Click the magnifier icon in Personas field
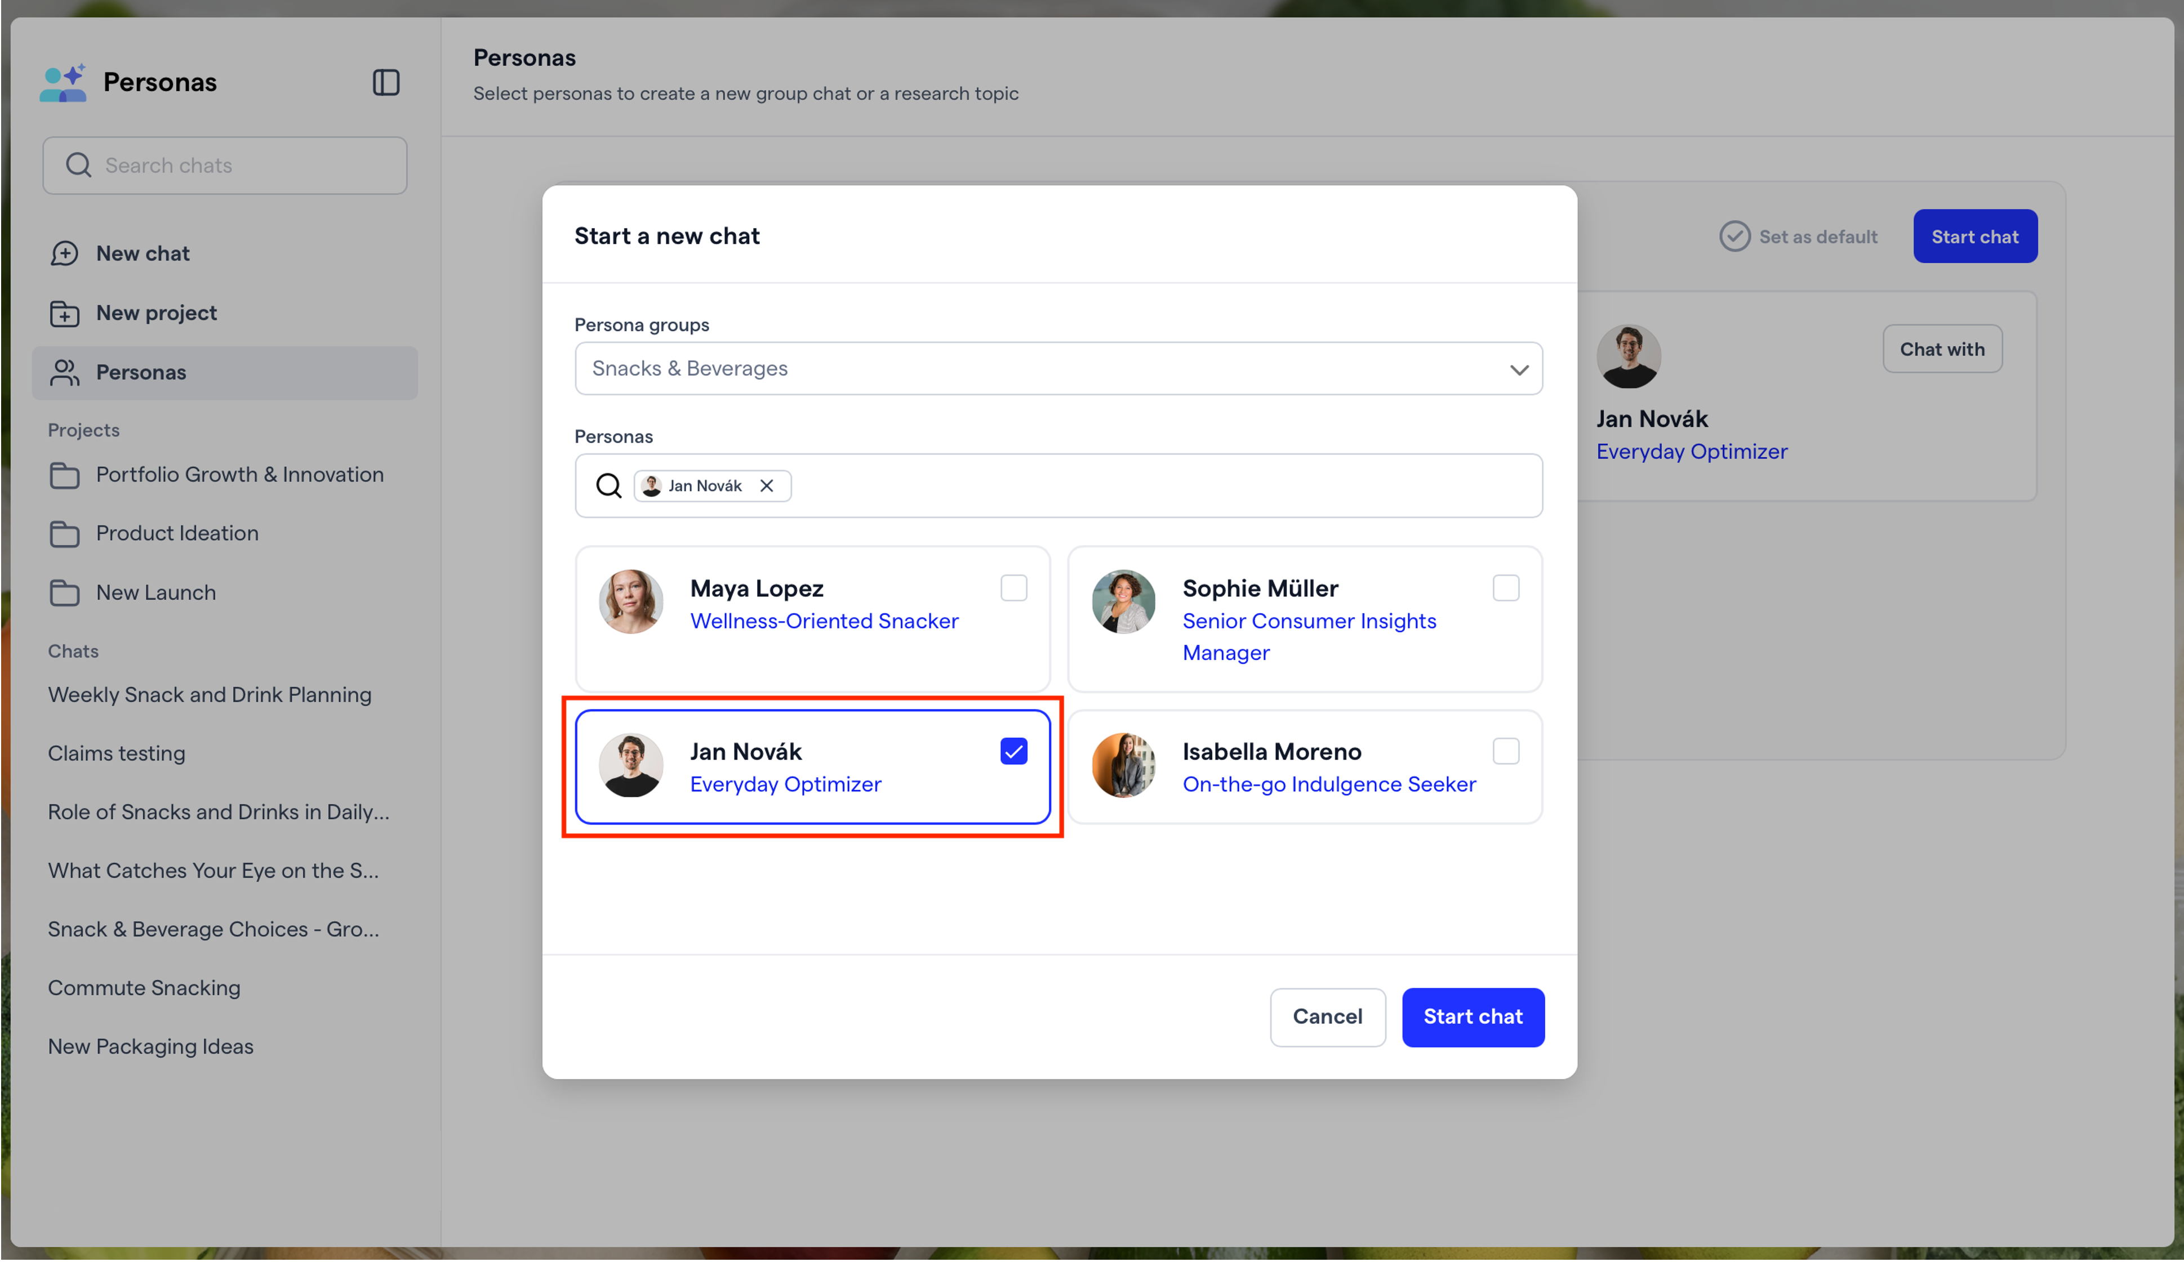This screenshot has height=1262, width=2184. (x=608, y=486)
